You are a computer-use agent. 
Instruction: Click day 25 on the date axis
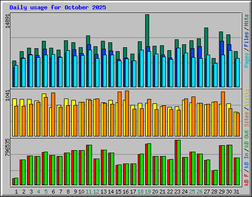tap(192, 192)
